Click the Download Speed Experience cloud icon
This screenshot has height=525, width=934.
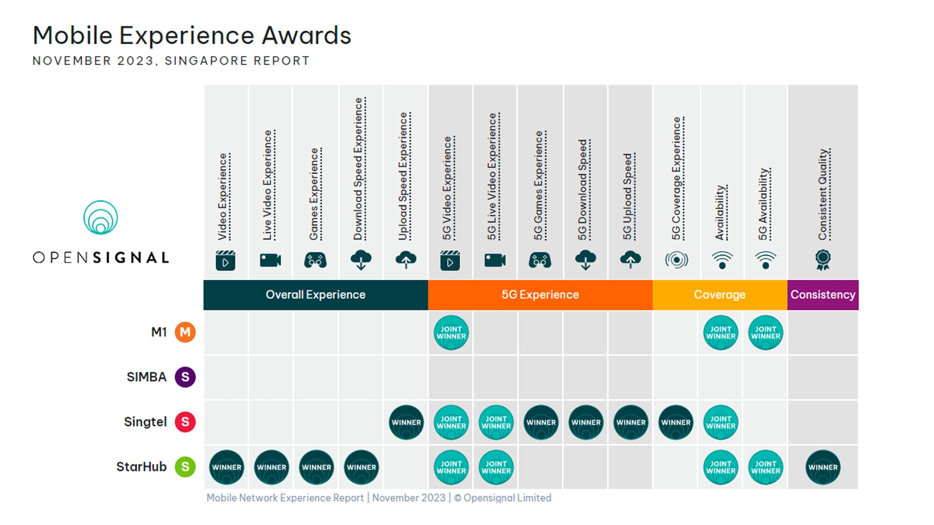[360, 260]
